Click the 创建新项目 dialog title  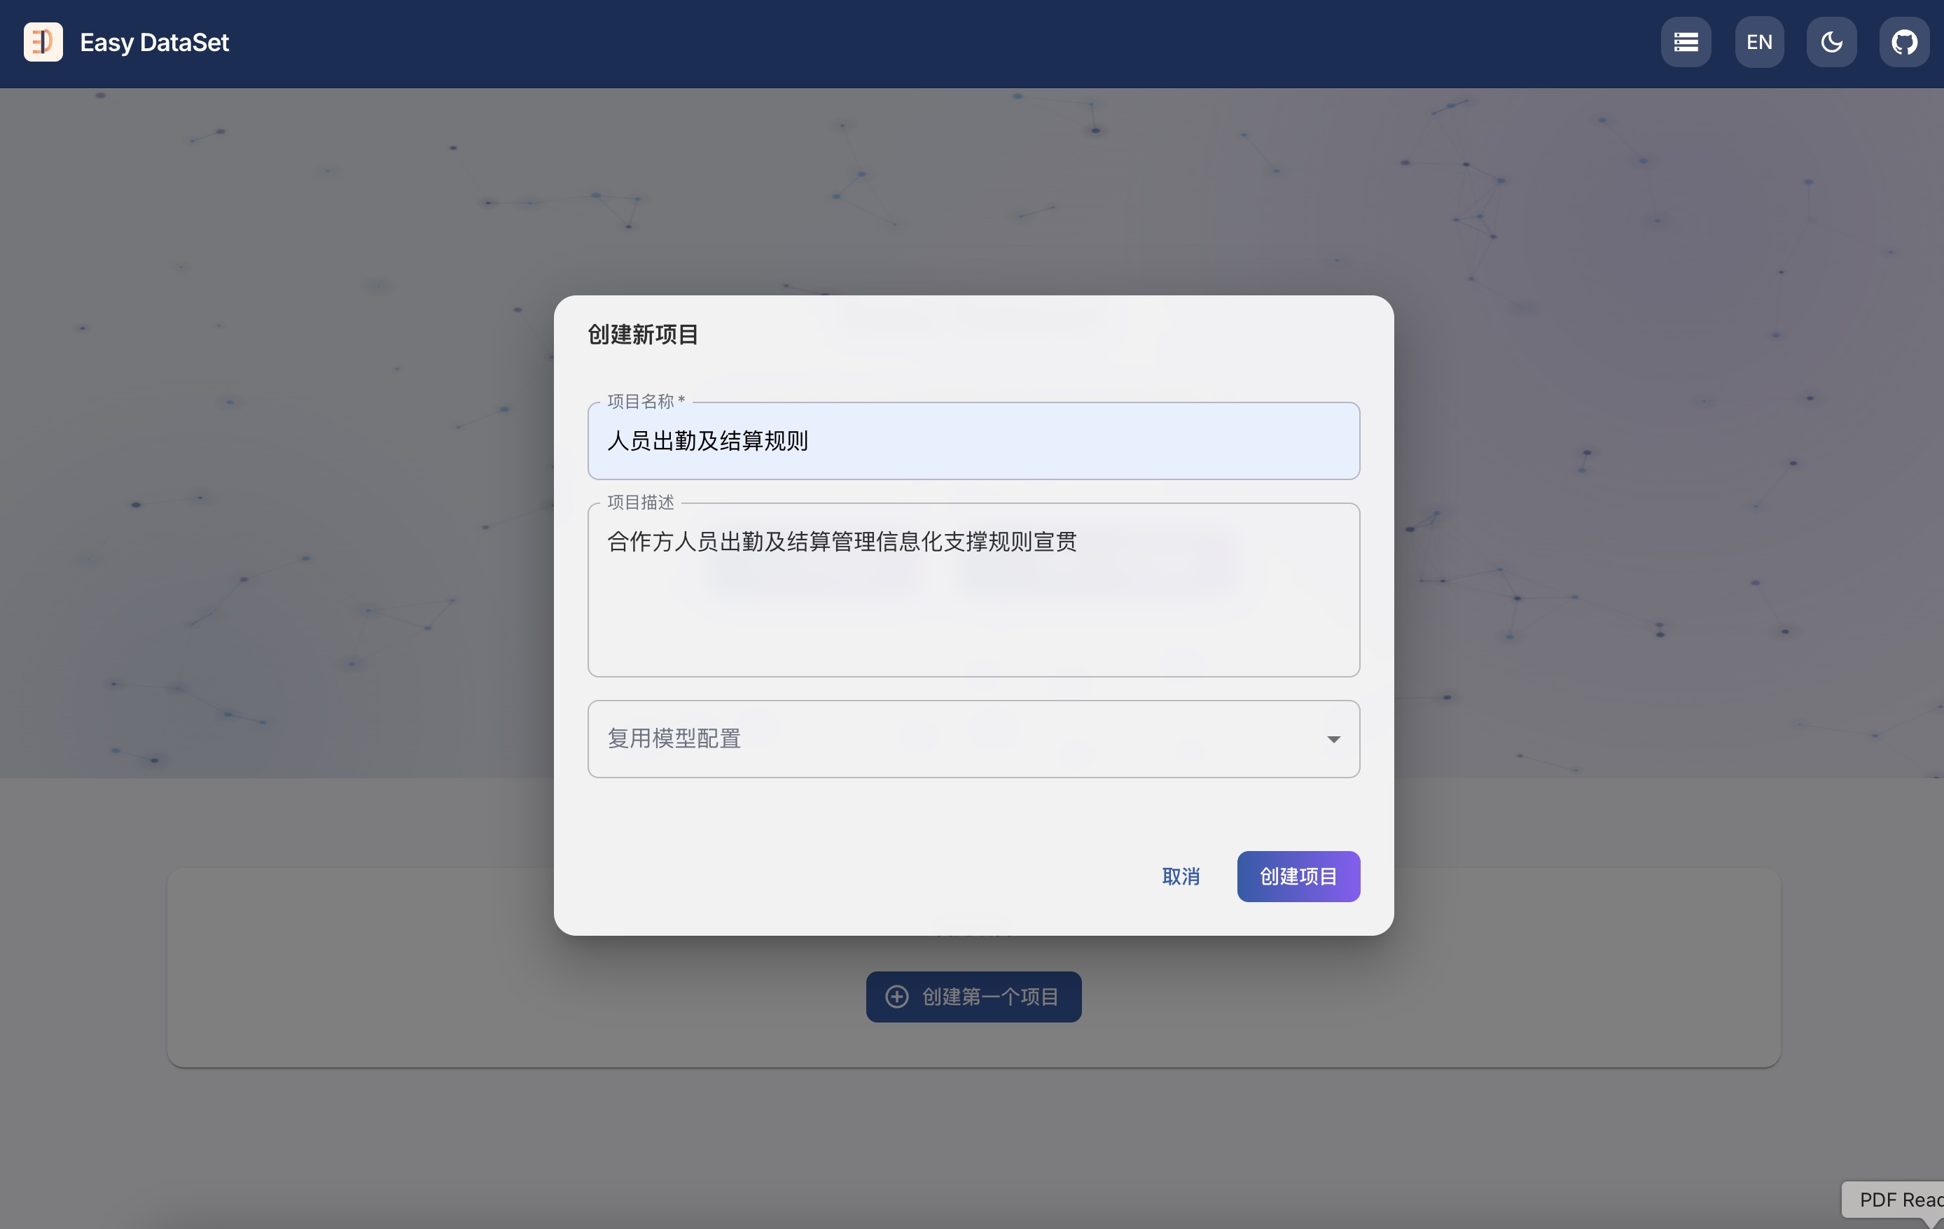click(x=643, y=334)
